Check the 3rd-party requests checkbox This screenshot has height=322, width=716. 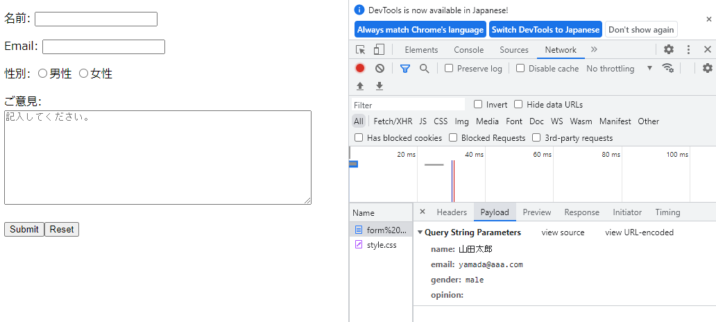[536, 137]
